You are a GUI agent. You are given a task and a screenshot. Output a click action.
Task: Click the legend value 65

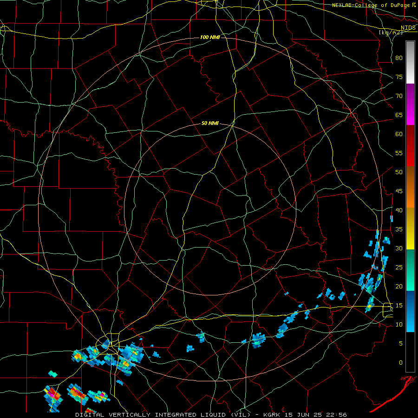pyautogui.click(x=399, y=115)
